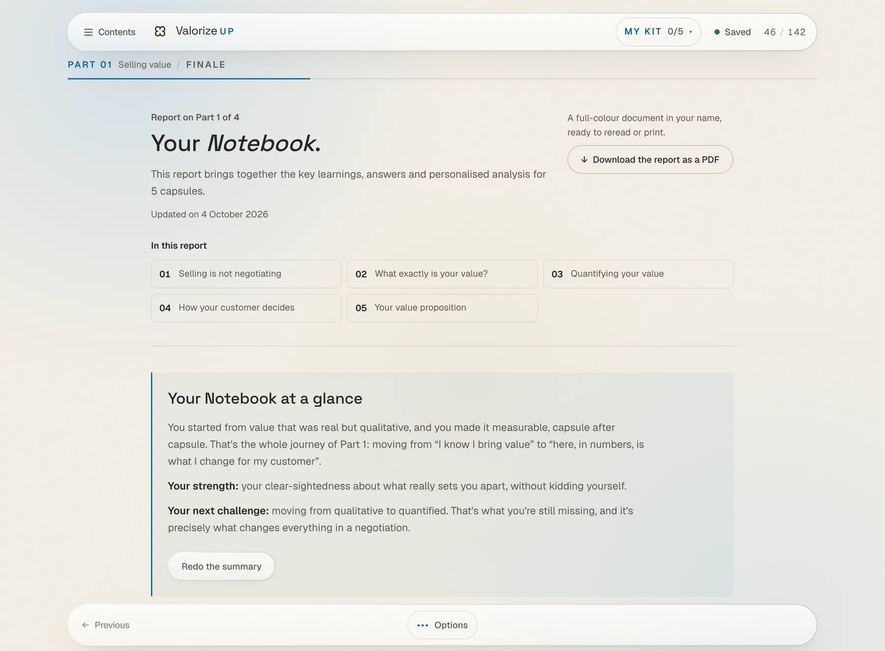
Task: Click the left arrow icon beside Previous
Action: (x=86, y=625)
